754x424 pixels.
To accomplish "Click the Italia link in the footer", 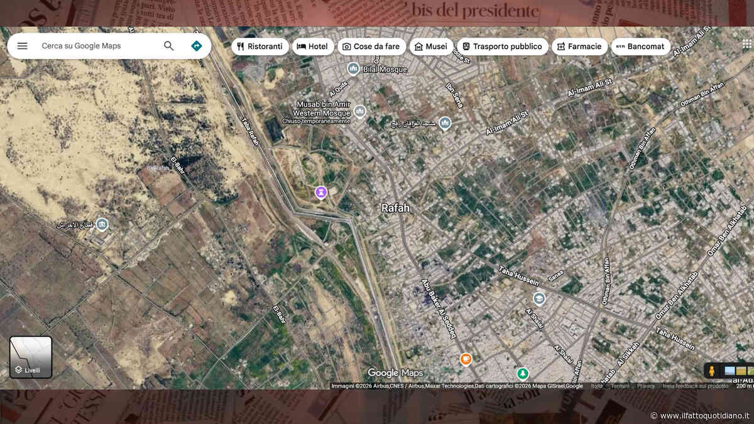I will click(x=596, y=386).
